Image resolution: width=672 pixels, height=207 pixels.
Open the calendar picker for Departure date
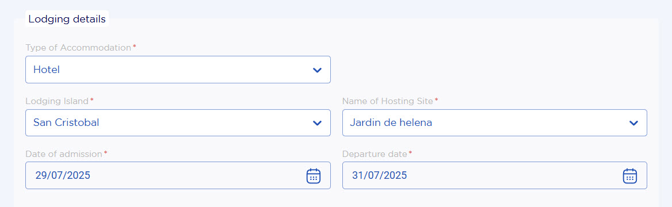click(x=629, y=176)
